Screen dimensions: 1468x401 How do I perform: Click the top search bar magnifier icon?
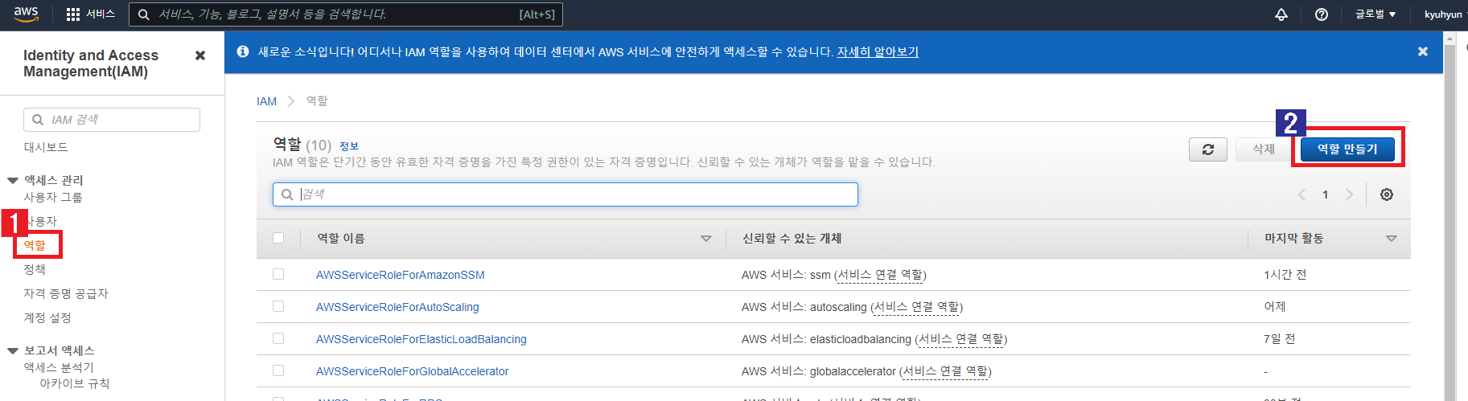pyautogui.click(x=143, y=14)
